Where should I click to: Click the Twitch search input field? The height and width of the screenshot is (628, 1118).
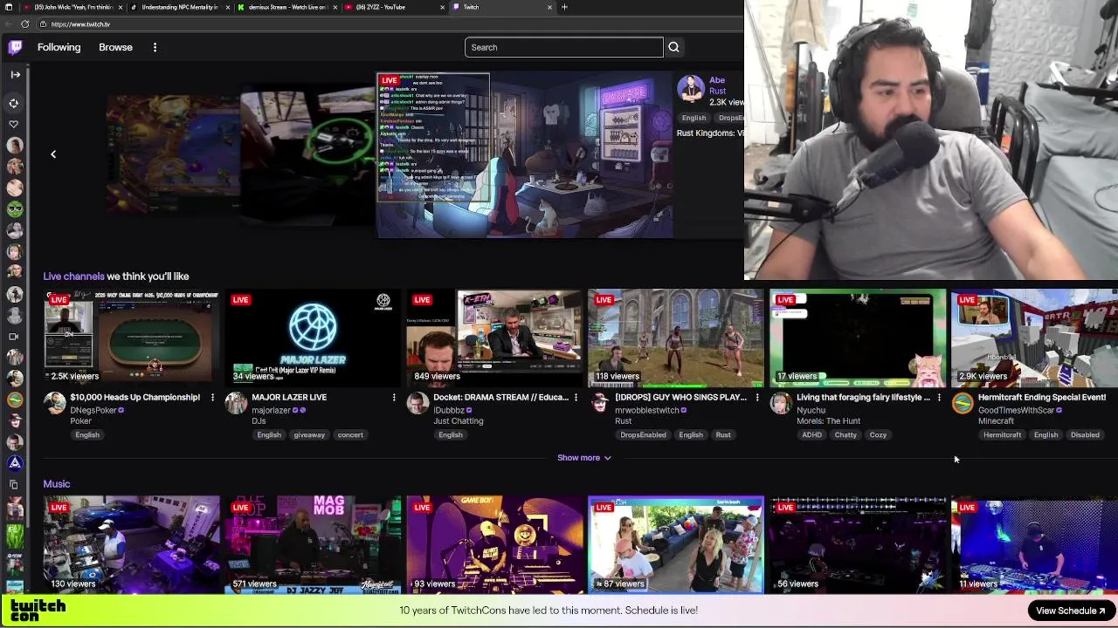564,47
